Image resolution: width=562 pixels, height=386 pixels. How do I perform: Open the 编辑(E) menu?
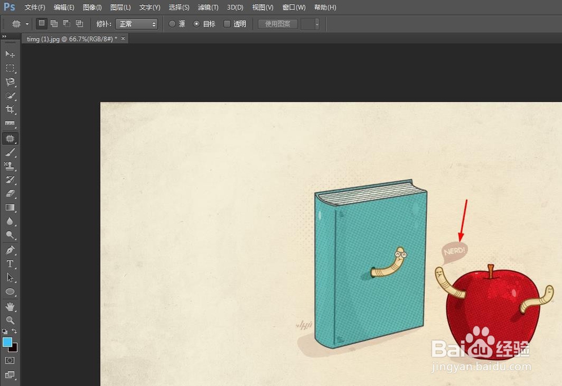coord(64,7)
